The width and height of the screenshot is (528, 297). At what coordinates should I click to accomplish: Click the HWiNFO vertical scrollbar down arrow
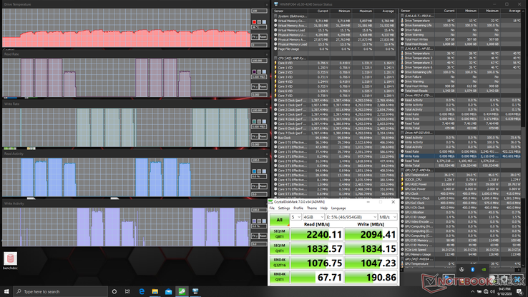pyautogui.click(x=523, y=264)
